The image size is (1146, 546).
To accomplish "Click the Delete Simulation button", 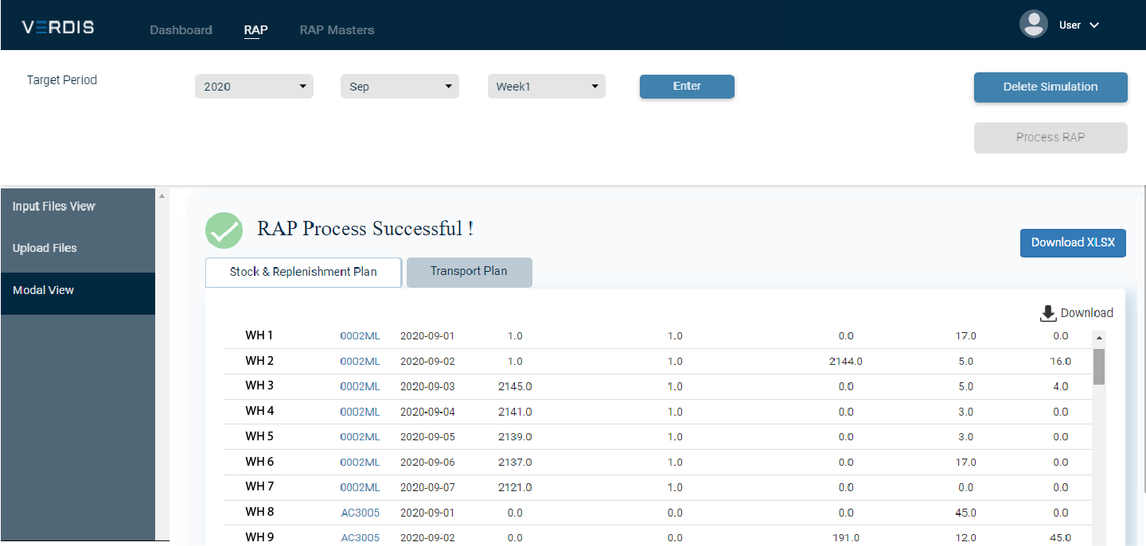I will pos(1050,87).
